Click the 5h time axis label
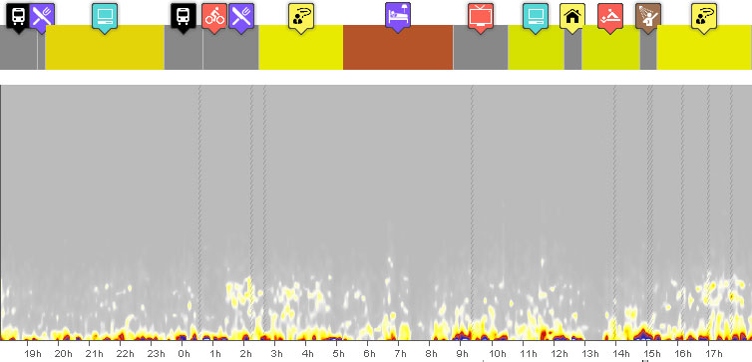 [x=339, y=354]
